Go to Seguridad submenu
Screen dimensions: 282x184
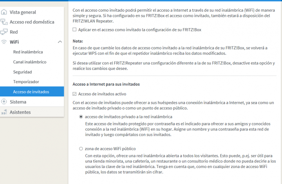(x=22, y=72)
